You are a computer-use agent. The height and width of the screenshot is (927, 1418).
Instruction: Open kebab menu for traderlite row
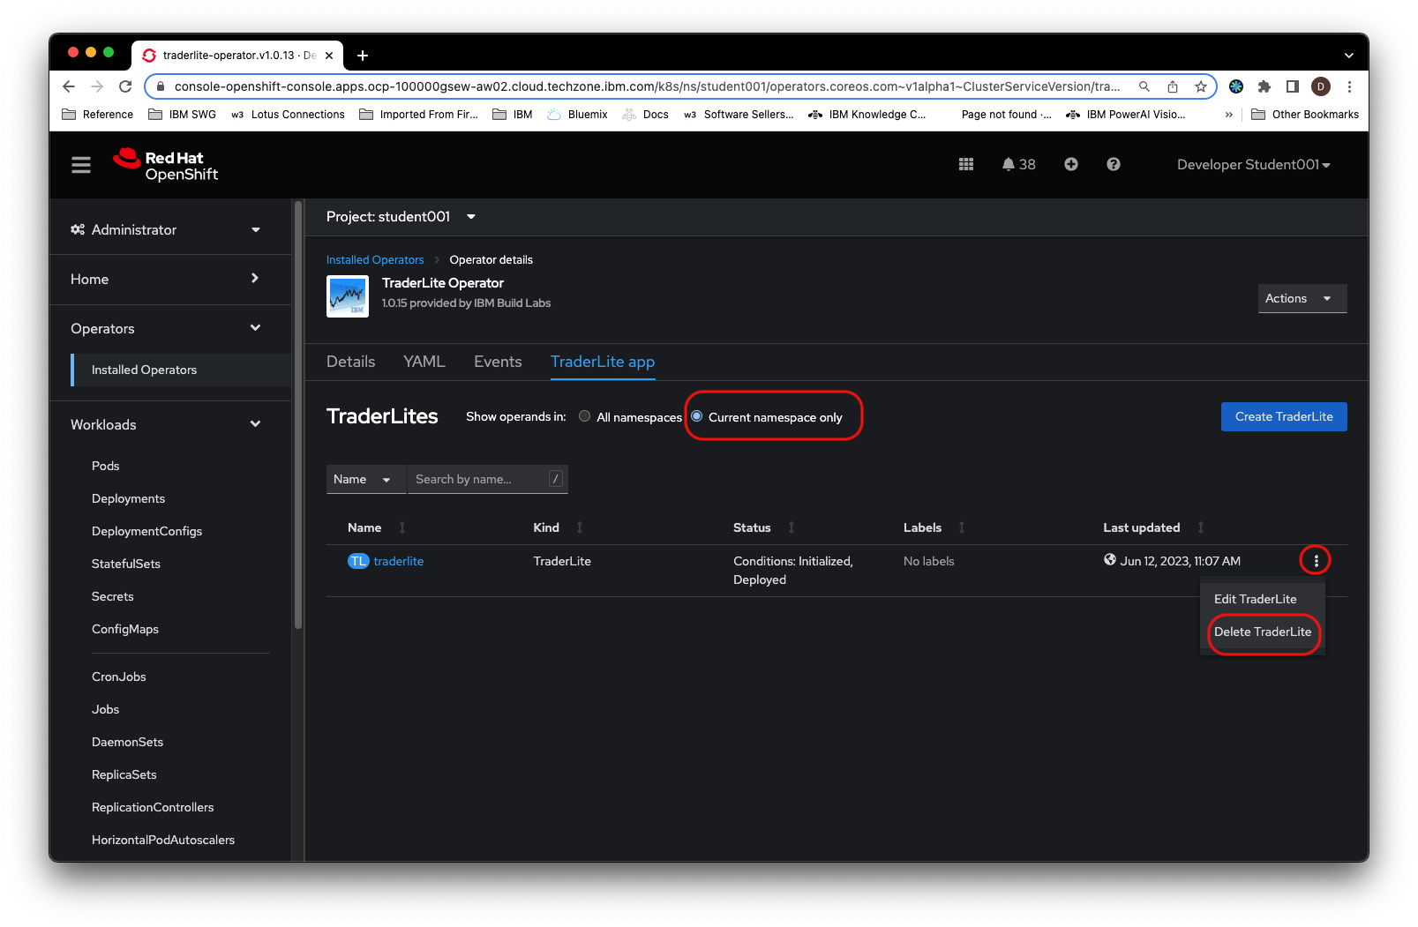coord(1316,560)
